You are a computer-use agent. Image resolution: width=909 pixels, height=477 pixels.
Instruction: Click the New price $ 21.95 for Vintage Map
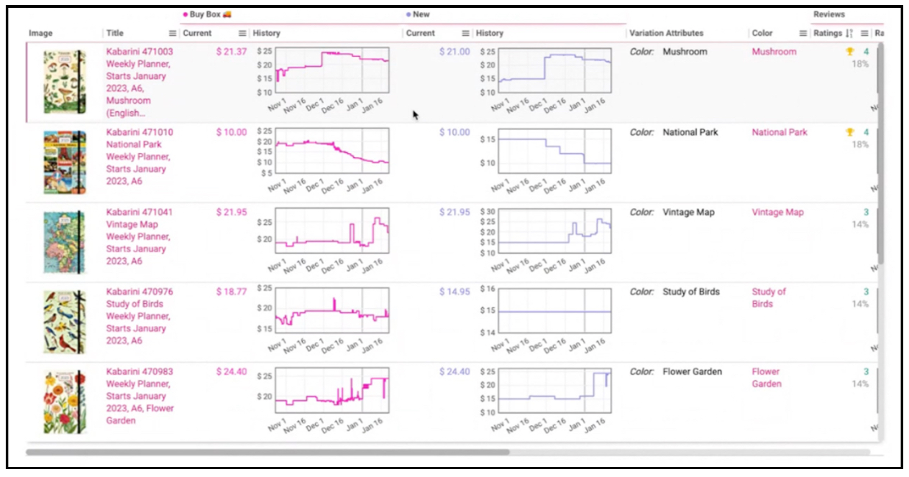click(x=454, y=212)
